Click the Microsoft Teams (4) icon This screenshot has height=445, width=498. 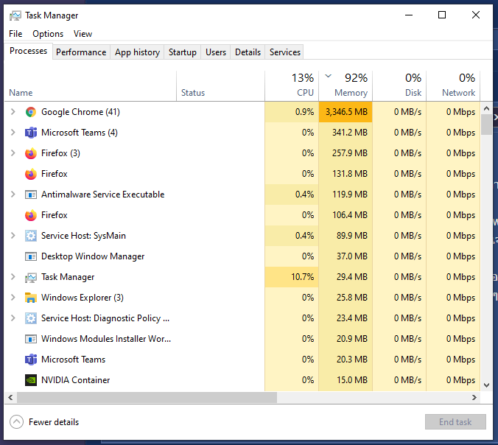pos(31,133)
